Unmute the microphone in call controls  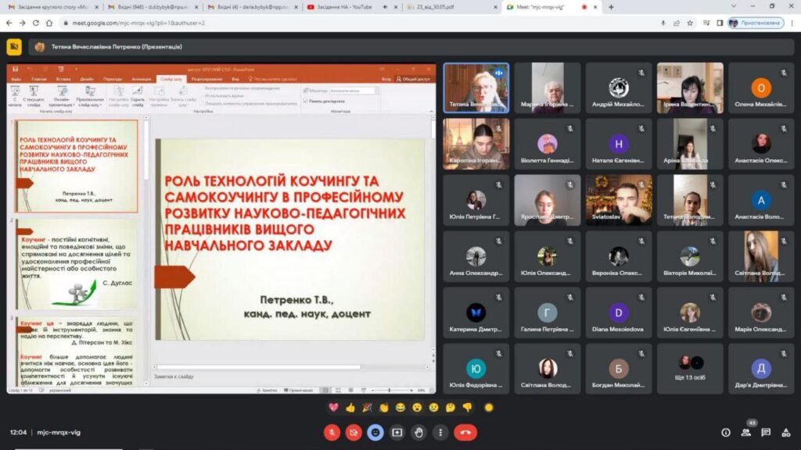pyautogui.click(x=332, y=432)
